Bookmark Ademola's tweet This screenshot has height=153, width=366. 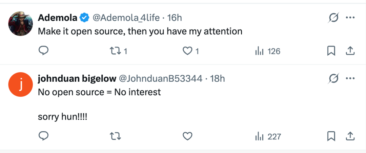click(331, 51)
